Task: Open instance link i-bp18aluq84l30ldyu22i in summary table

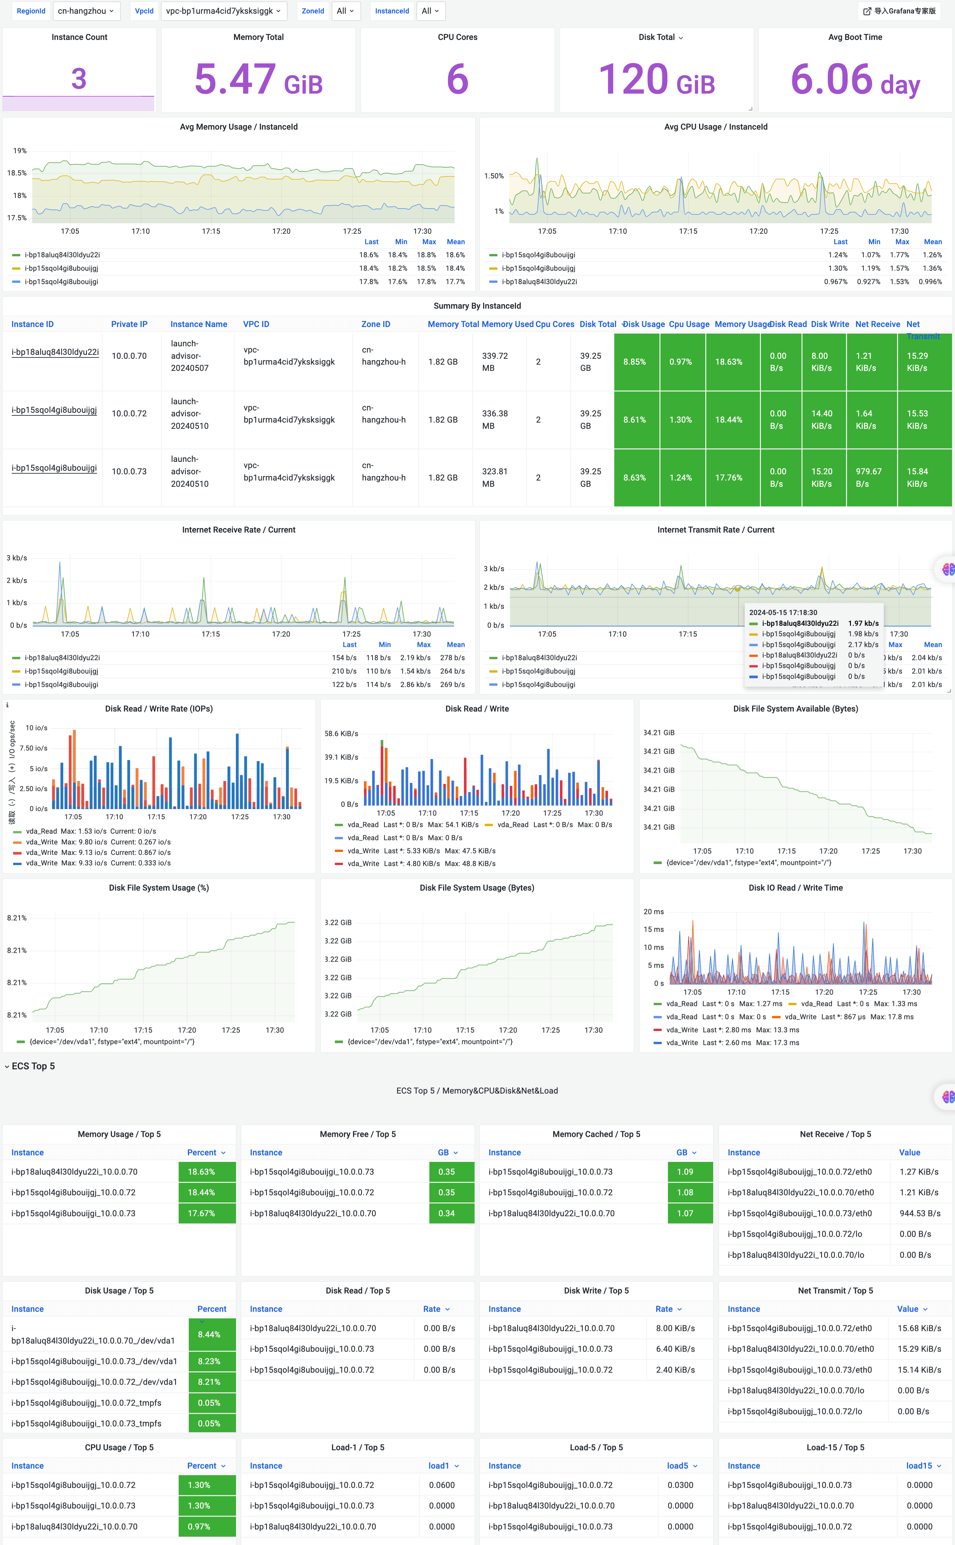Action: click(55, 352)
